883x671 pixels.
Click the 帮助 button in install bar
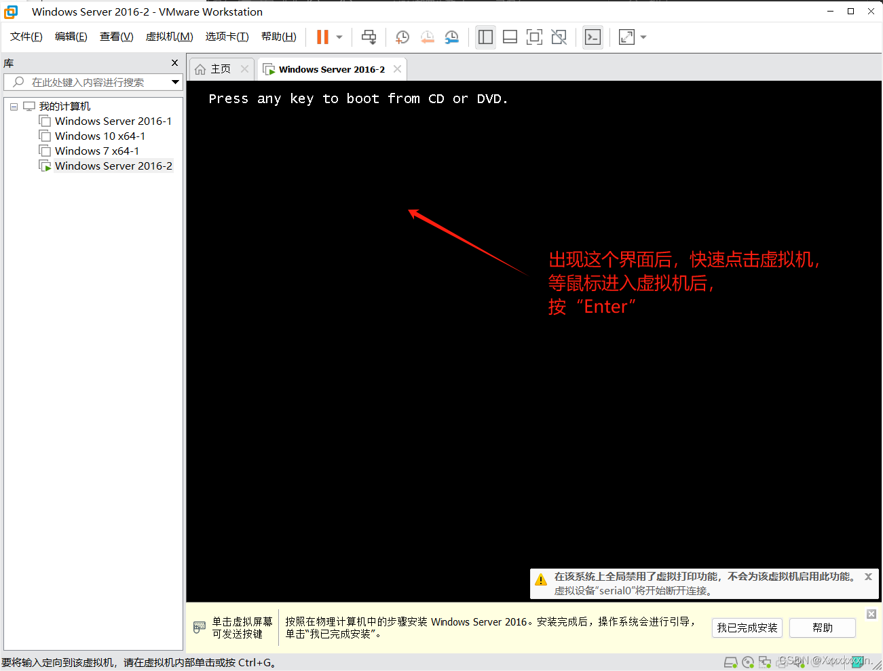pos(823,628)
